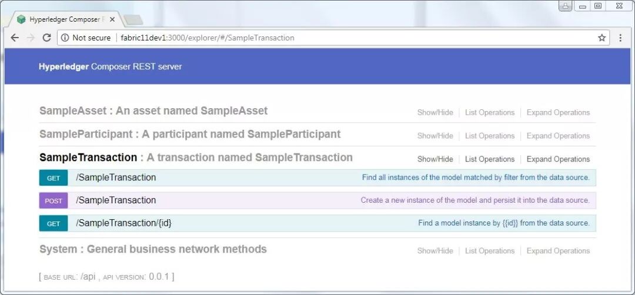Click the browser forward arrow
Screen dimensions: 635x295
point(31,38)
